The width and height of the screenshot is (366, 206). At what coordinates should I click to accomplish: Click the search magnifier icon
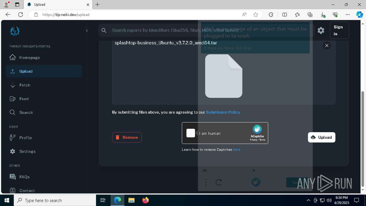point(104,30)
